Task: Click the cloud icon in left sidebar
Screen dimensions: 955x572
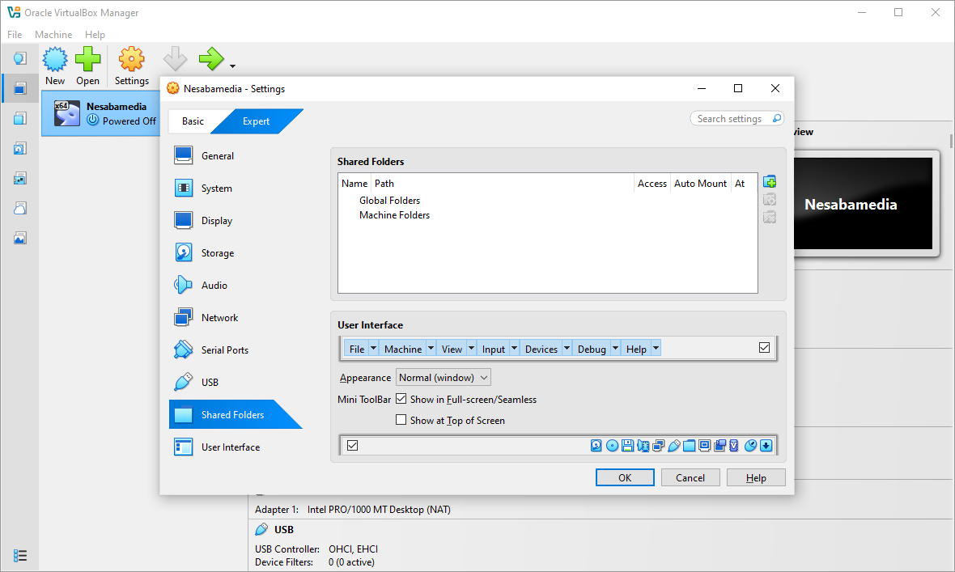Action: (x=20, y=208)
